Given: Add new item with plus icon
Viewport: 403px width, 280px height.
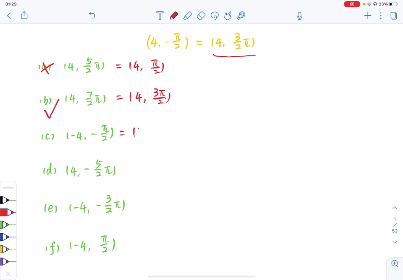Looking at the screenshot, I should pos(368,16).
